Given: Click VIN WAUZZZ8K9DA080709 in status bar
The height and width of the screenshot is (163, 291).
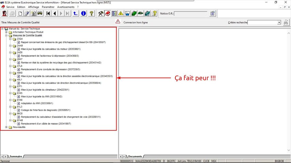Looking at the screenshot, I should click(148, 161).
